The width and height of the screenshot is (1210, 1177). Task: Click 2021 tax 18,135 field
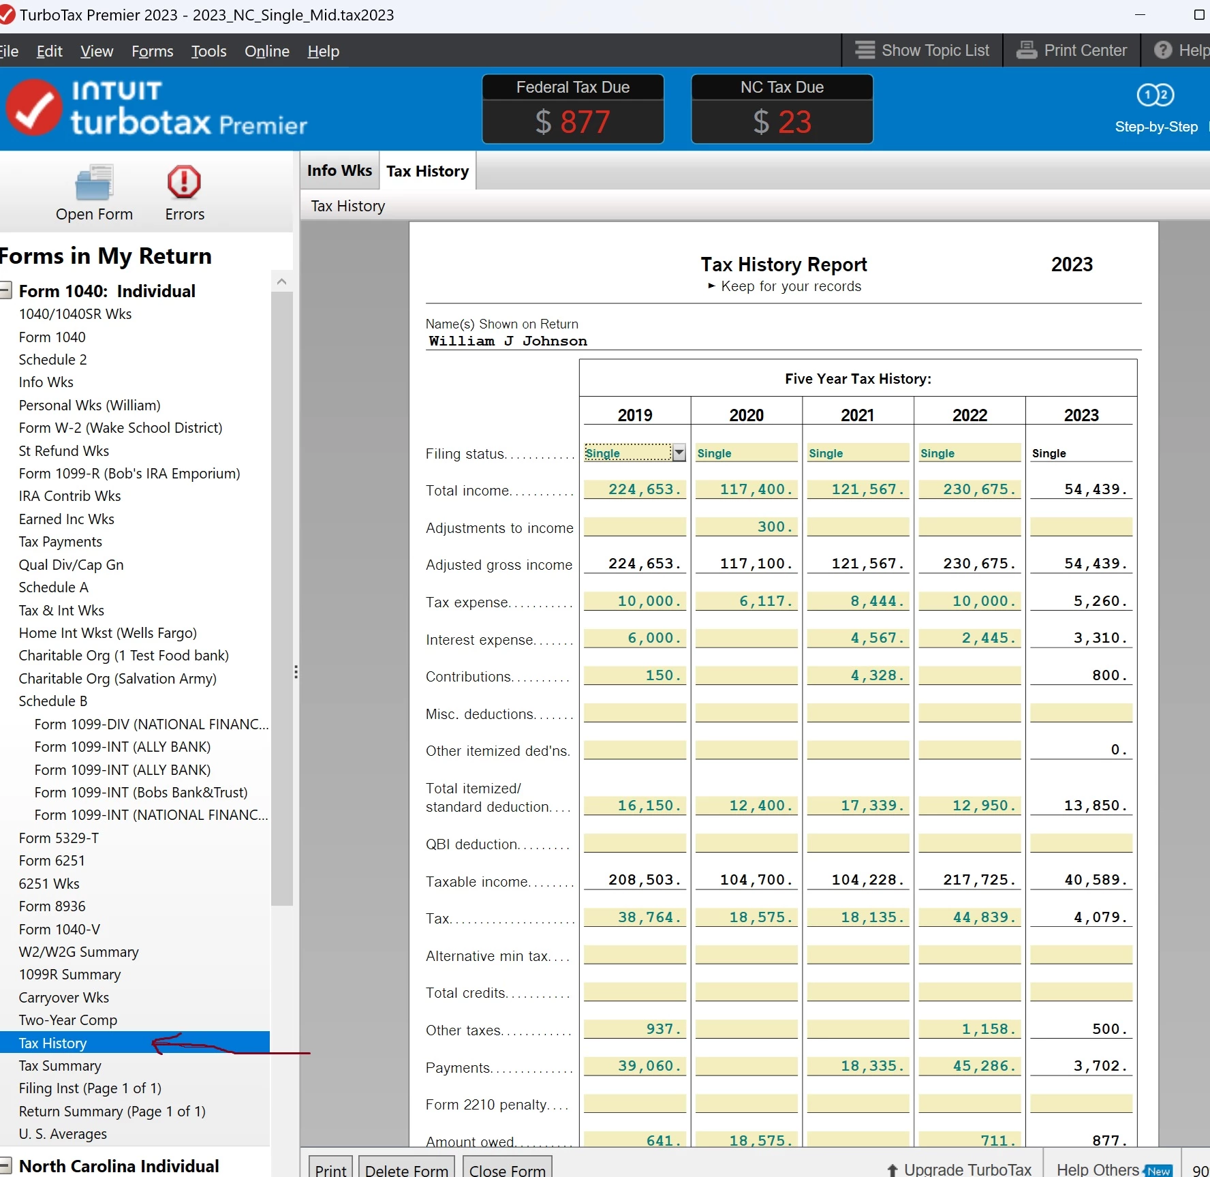click(x=858, y=917)
